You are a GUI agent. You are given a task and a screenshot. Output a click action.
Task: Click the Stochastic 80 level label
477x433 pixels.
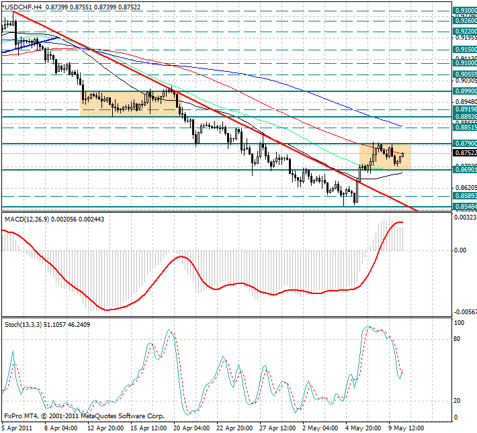click(457, 339)
